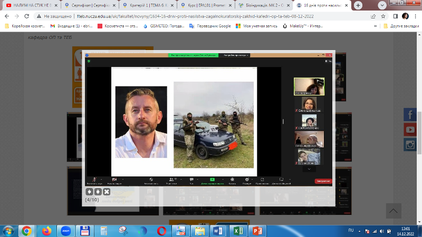Open Calculator from the taskbar
Viewport: 422px width, 237px height.
tap(104, 231)
